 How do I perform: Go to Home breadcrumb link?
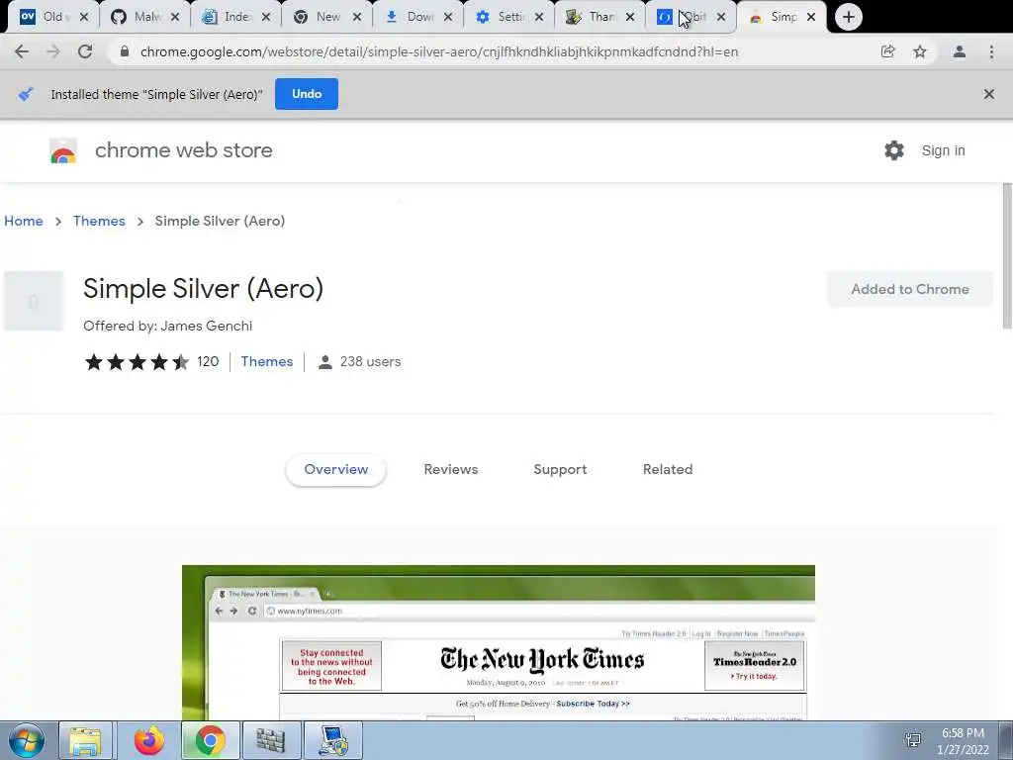pyautogui.click(x=24, y=221)
